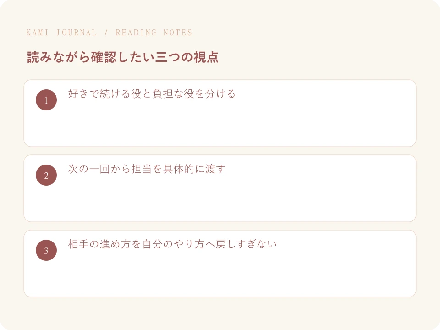The height and width of the screenshot is (330, 440).
Task: Click the round number 2 badge
Action: [46, 175]
